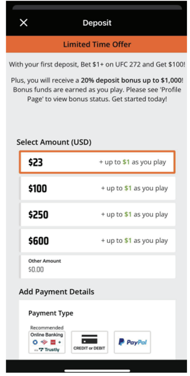Pick the $600 deposit amount
The image size is (190, 376).
coord(97,241)
